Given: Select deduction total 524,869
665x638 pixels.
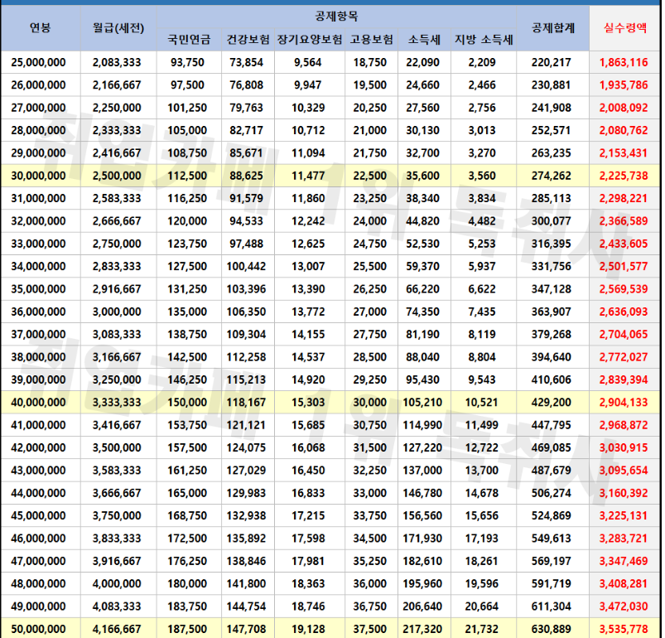Looking at the screenshot, I should [x=552, y=516].
